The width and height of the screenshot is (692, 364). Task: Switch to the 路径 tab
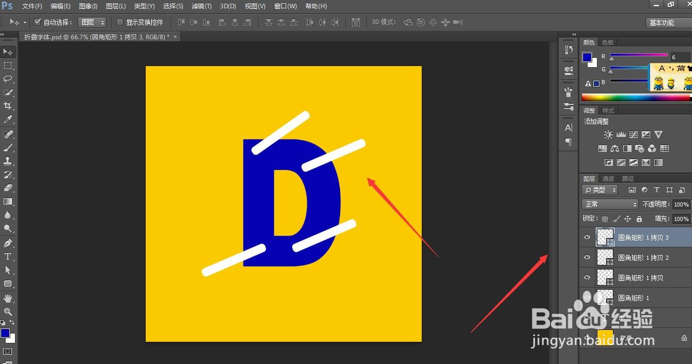(628, 179)
